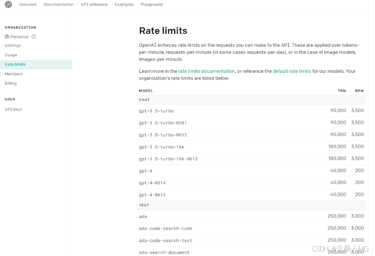This screenshot has width=375, height=256.
Task: Click the OpenAI logo icon
Action: pyautogui.click(x=8, y=5)
